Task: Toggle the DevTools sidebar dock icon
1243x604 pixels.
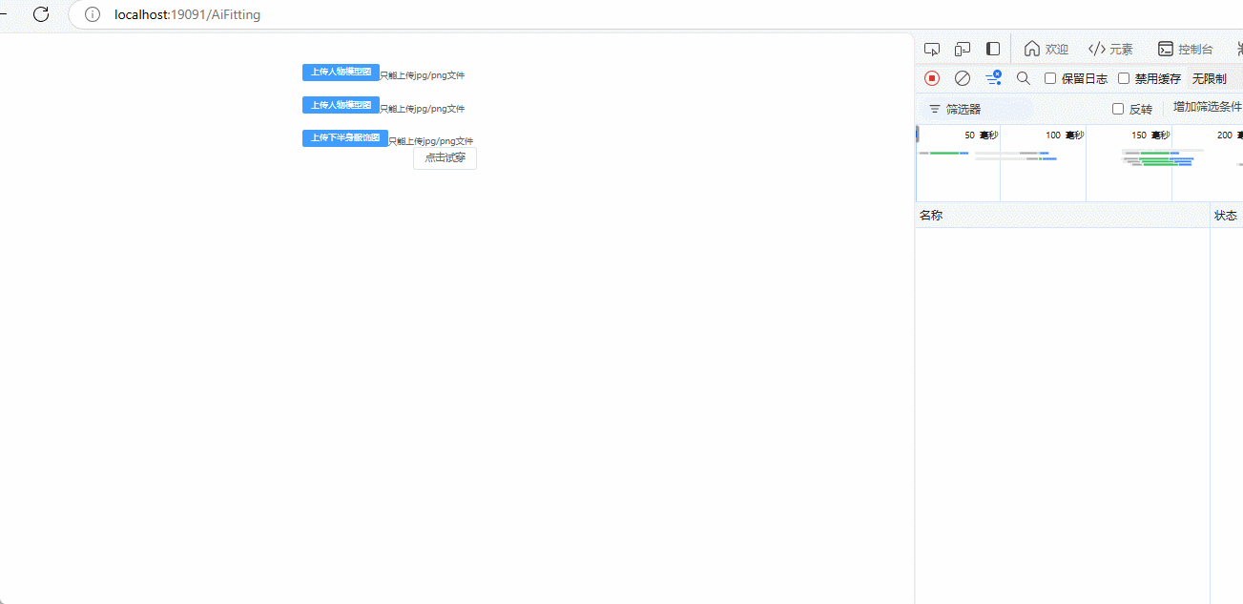Action: pyautogui.click(x=993, y=49)
